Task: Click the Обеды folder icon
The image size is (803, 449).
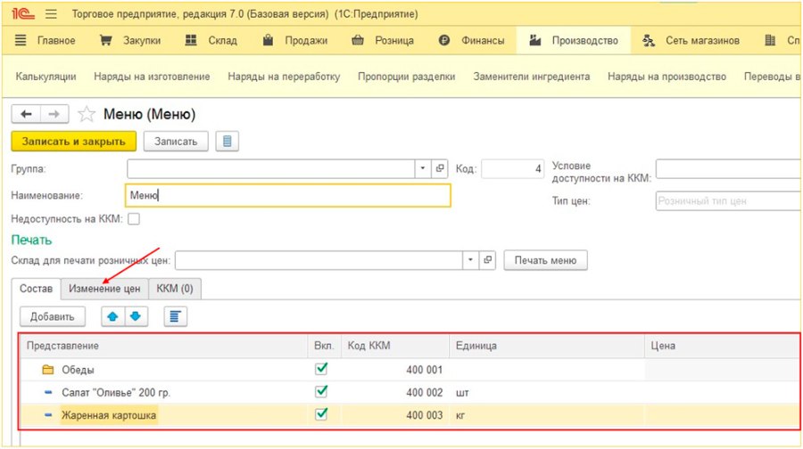Action: [x=48, y=369]
